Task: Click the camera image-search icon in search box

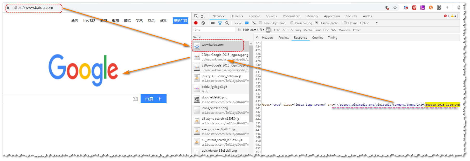Action: [135, 99]
